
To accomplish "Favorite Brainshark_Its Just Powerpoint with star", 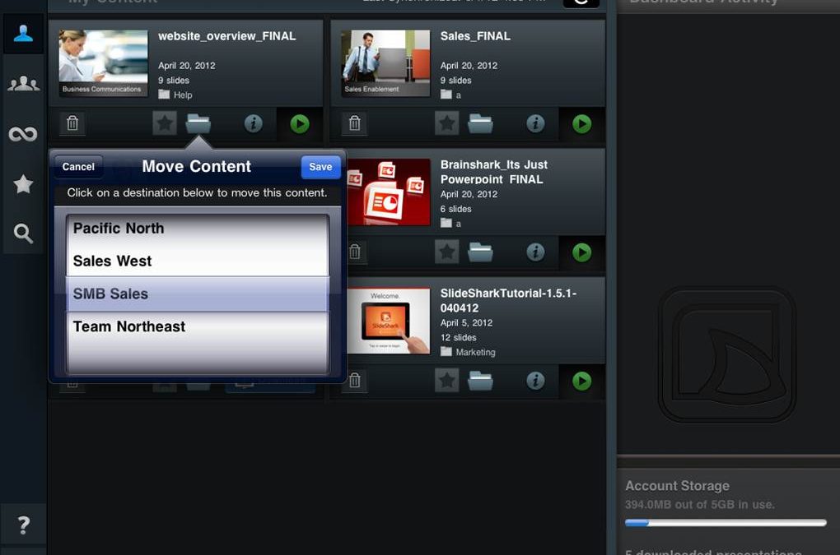I will coord(447,252).
